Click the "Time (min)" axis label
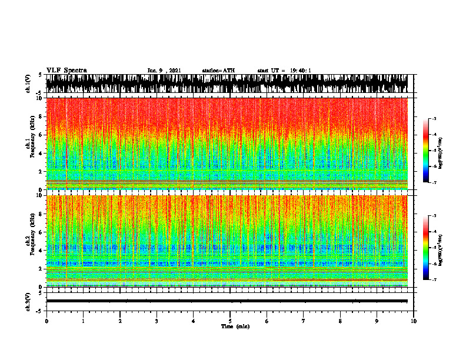This screenshot has width=466, height=360. (235, 326)
